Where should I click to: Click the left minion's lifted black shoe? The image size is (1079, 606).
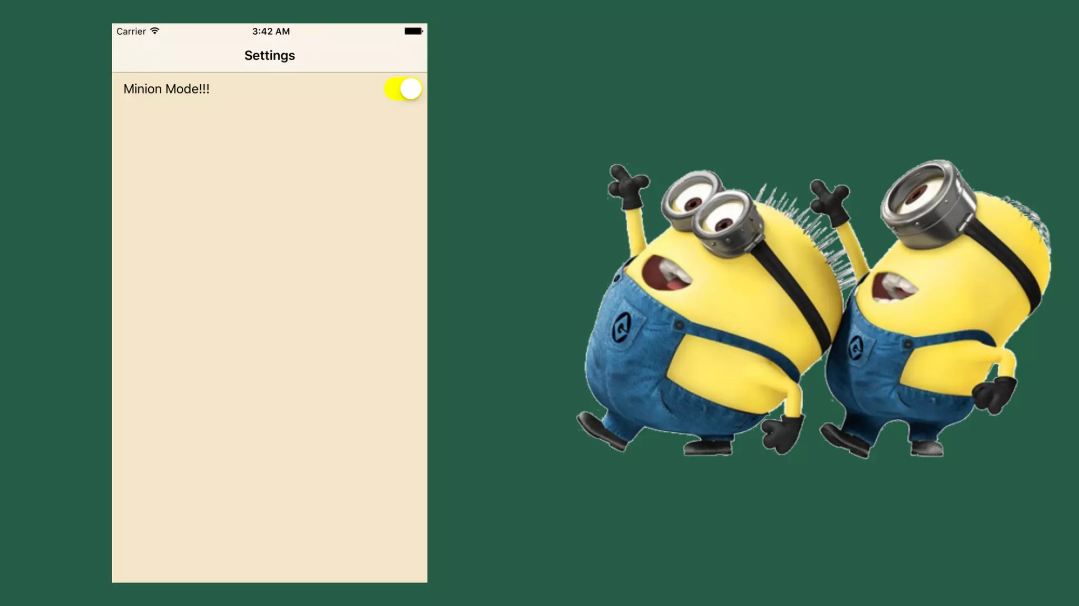click(602, 431)
